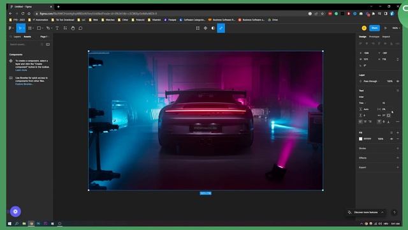Image resolution: width=408 pixels, height=230 pixels.
Task: Toggle layer visibility eye icon
Action: pyautogui.click(x=398, y=81)
